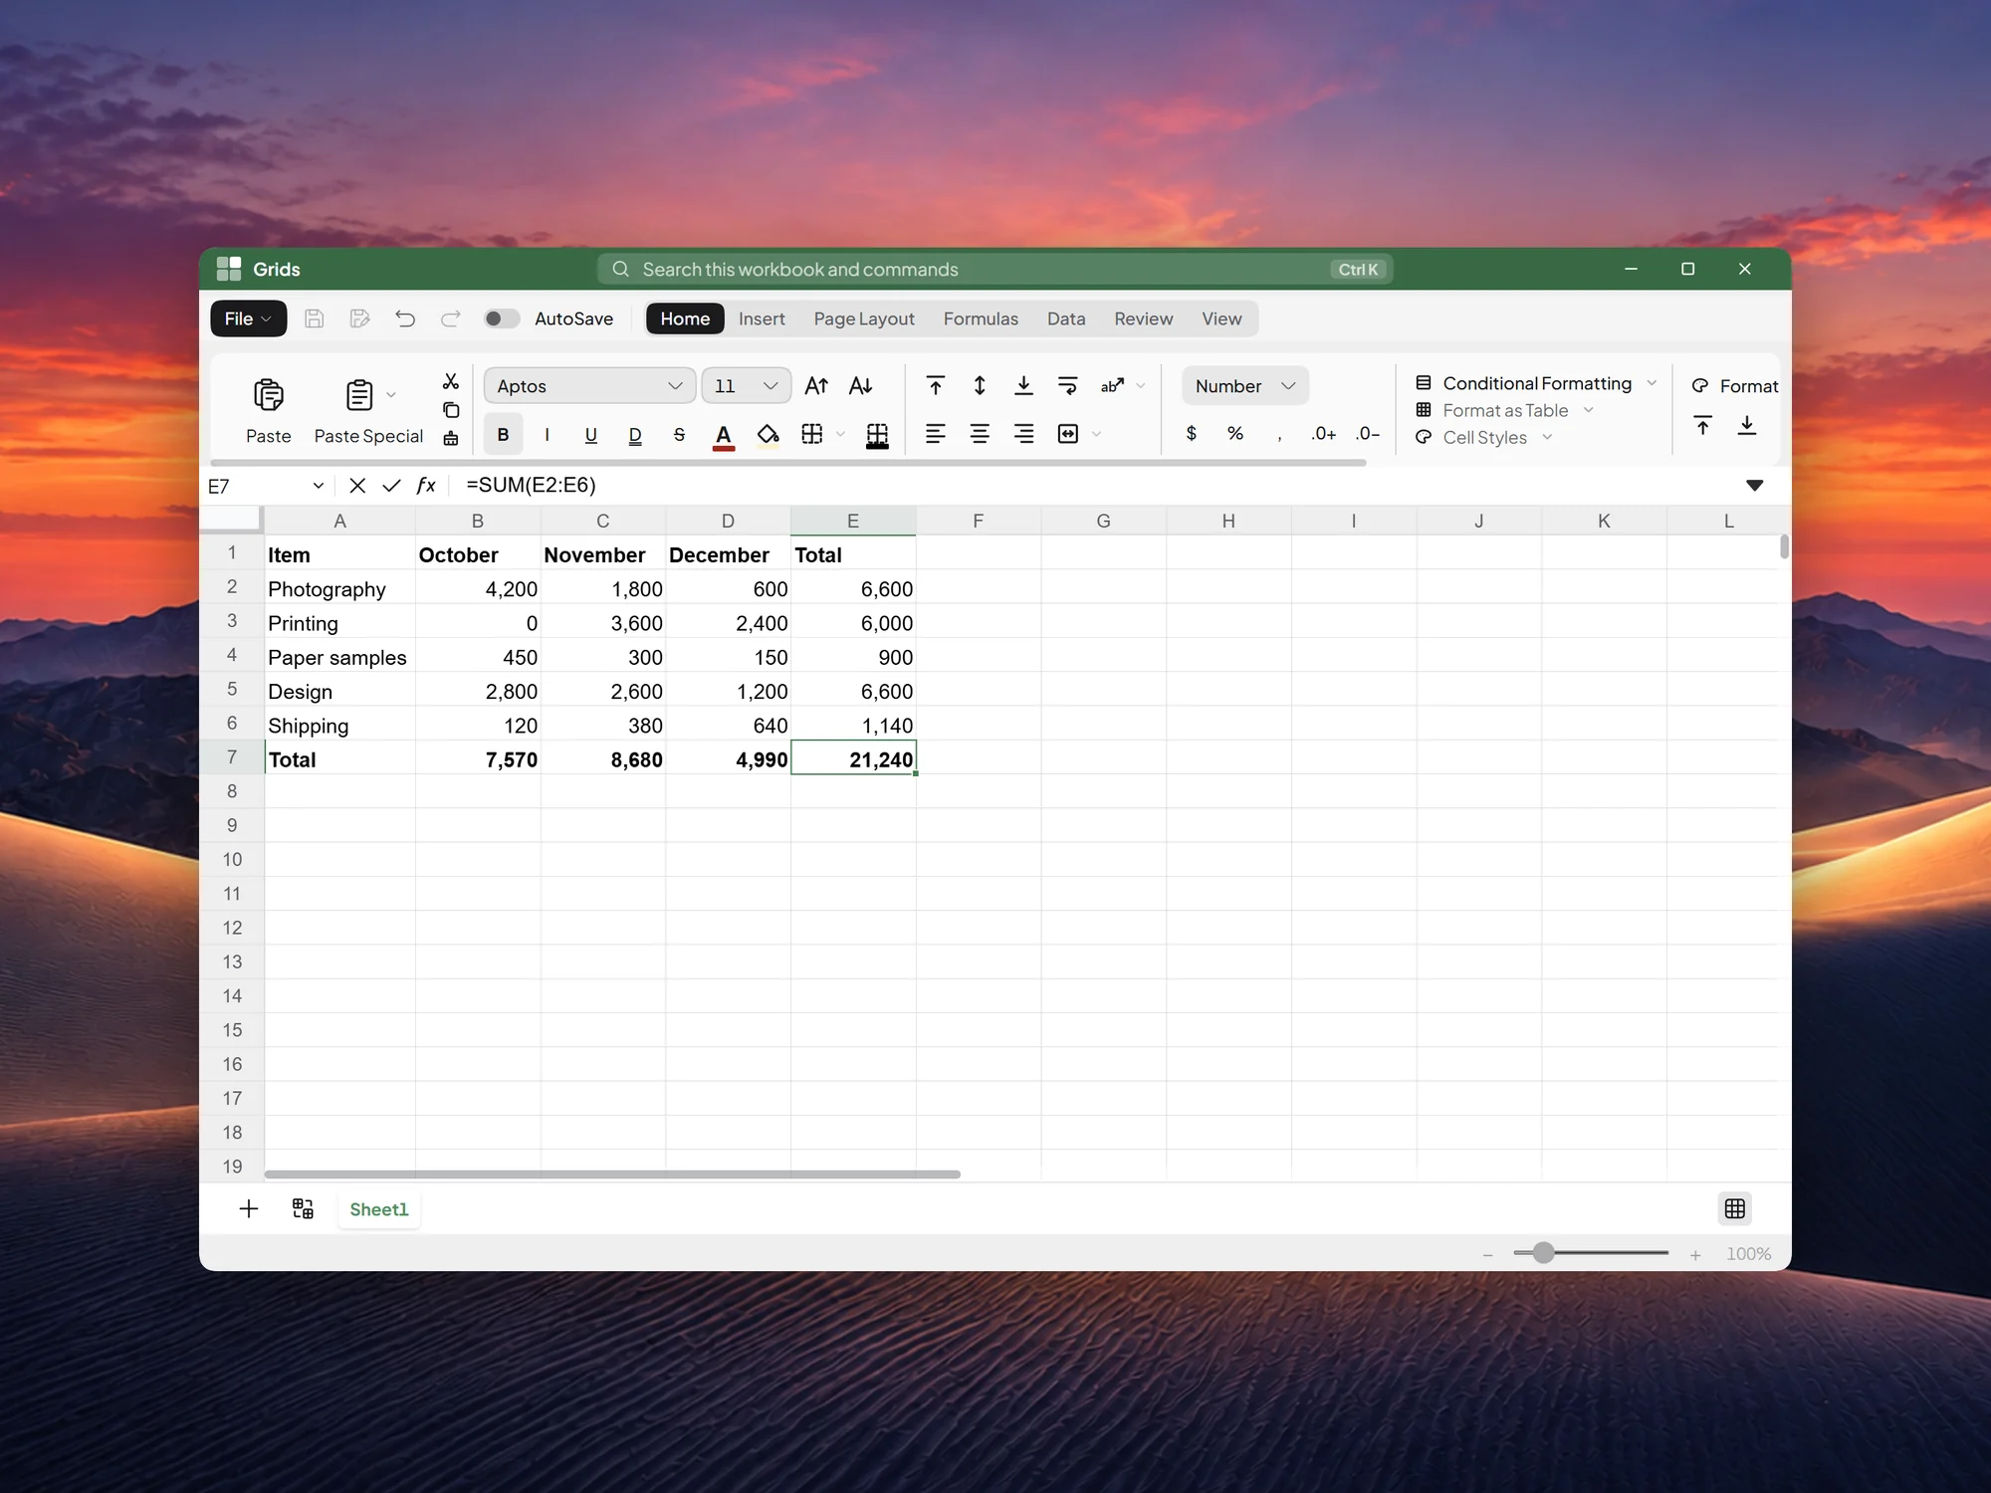Open the Number format dropdown
This screenshot has width=1991, height=1493.
point(1245,386)
